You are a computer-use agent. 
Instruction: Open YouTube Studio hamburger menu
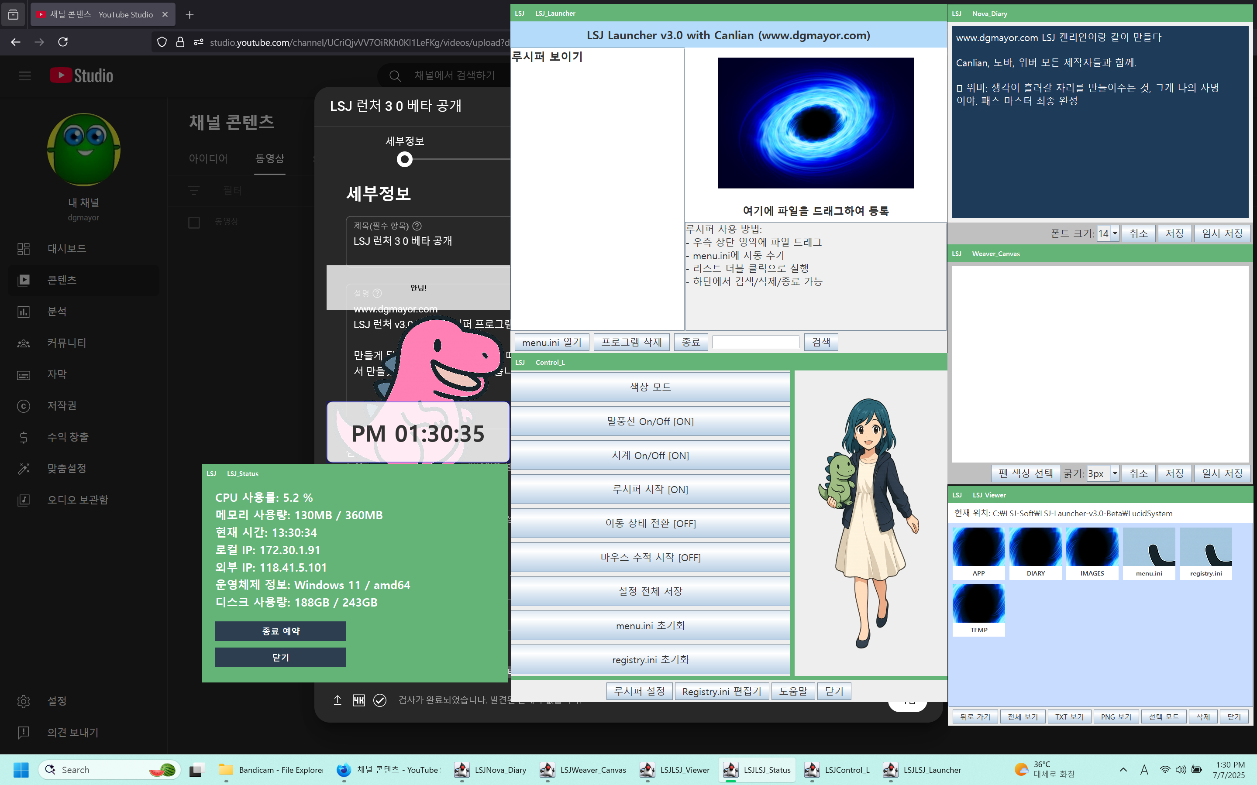coord(24,76)
